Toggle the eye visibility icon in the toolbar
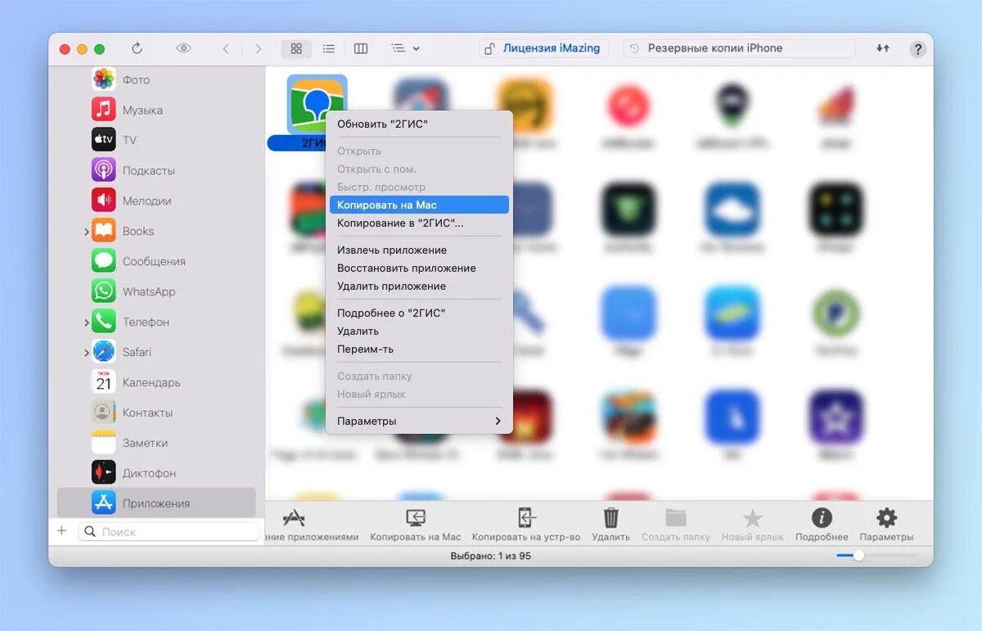The width and height of the screenshot is (982, 631). [183, 48]
